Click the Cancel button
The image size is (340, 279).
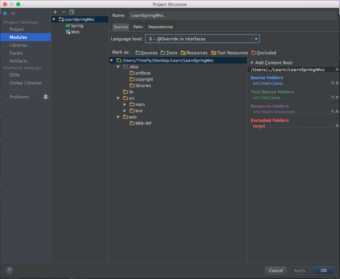tap(276, 270)
